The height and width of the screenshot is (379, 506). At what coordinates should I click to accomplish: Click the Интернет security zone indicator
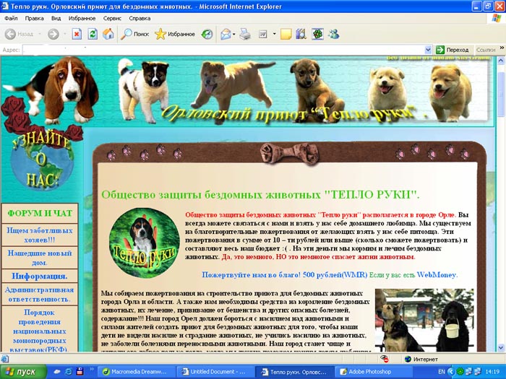point(421,359)
